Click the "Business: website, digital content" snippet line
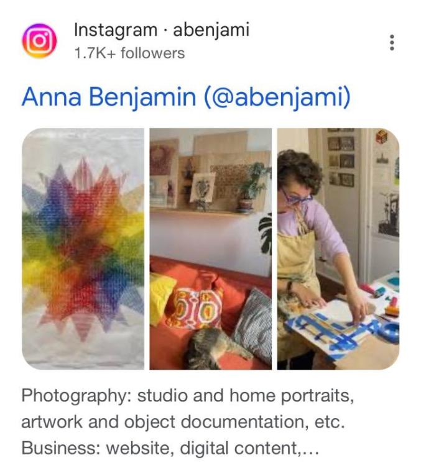 [x=170, y=448]
